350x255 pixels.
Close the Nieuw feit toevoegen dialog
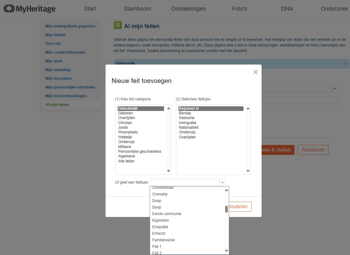pyautogui.click(x=256, y=72)
